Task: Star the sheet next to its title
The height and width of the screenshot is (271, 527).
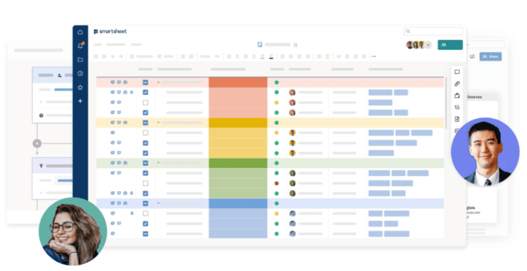Action: [x=296, y=45]
